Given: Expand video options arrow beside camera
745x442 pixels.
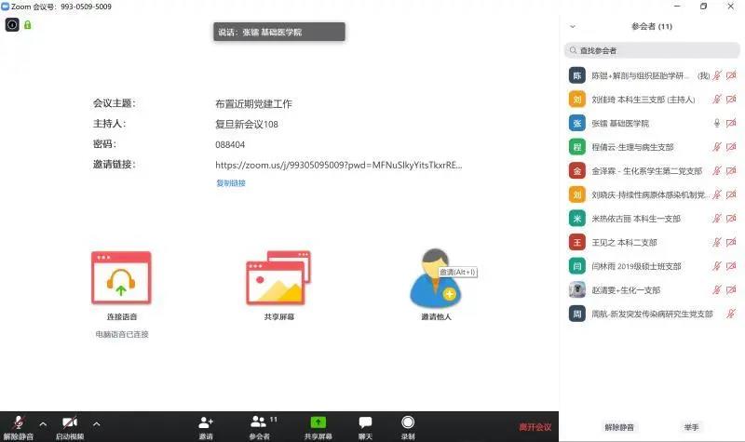Looking at the screenshot, I should (96, 423).
